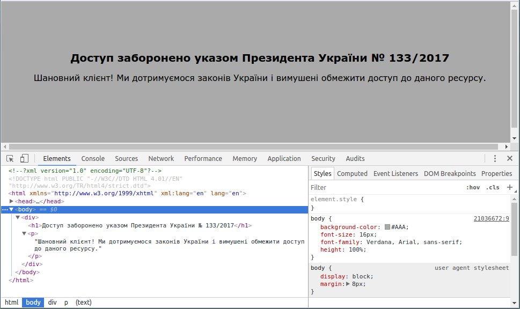This screenshot has width=520, height=309.
Task: Open the DOM Breakpoints tab
Action: (x=450, y=173)
